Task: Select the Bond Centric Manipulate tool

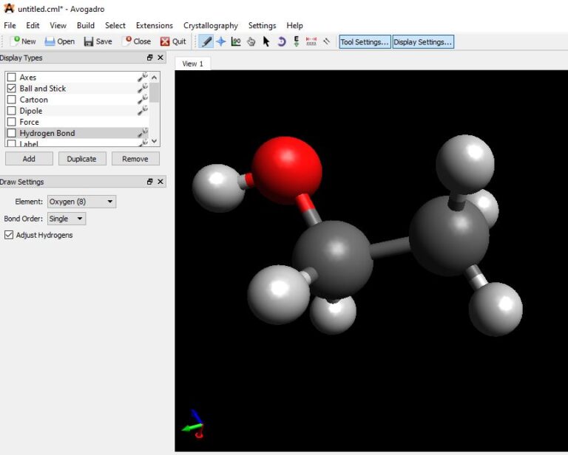Action: click(236, 41)
